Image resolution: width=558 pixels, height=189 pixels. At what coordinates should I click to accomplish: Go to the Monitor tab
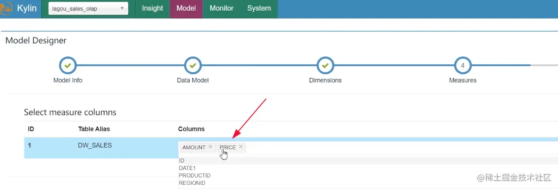point(221,8)
